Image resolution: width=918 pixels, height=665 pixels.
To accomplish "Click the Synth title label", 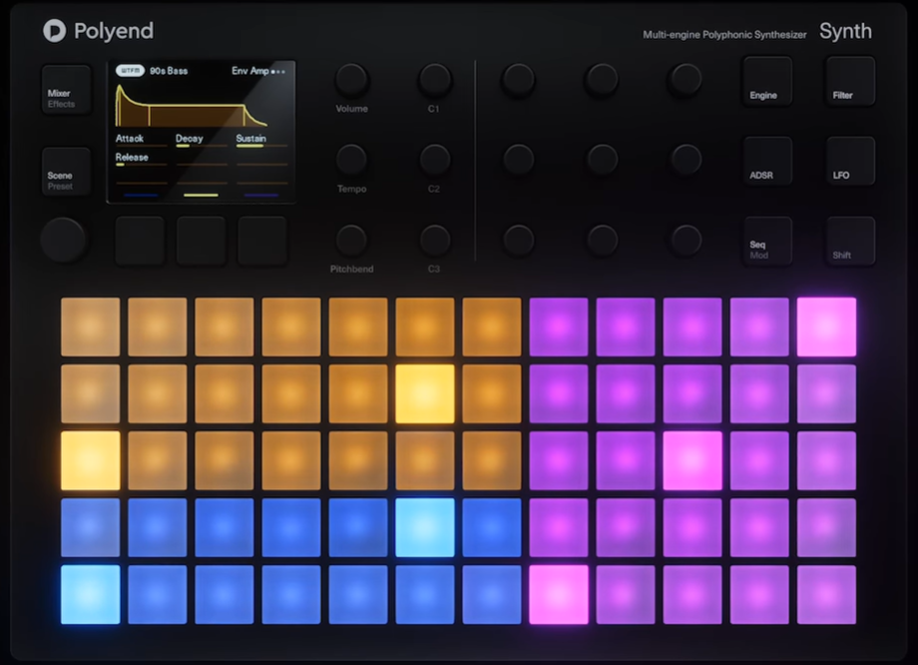I will [x=845, y=31].
